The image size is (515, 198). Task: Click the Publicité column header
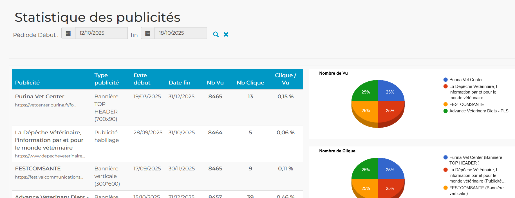[27, 83]
